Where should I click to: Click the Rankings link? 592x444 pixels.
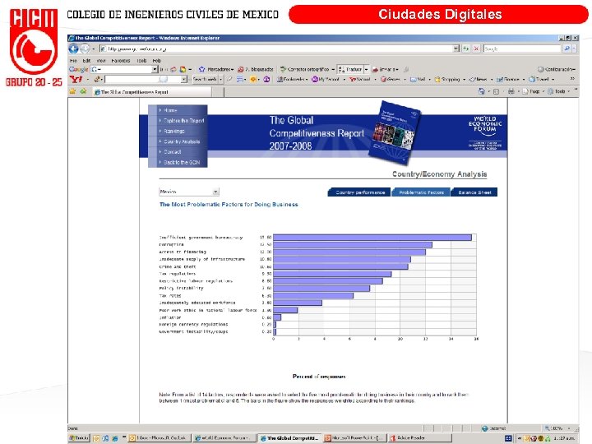(174, 131)
